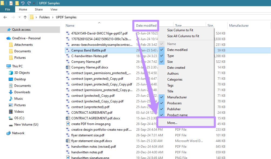
Task: Enable the Tags column
Action: pyautogui.click(x=170, y=85)
